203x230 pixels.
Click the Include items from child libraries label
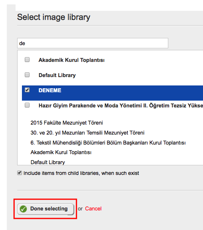[81, 173]
